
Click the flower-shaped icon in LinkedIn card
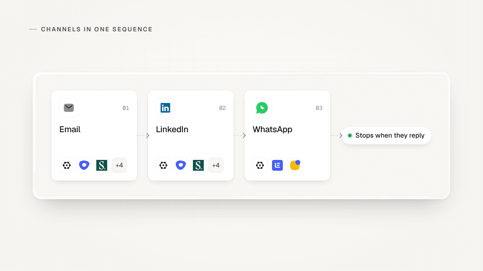(x=163, y=165)
